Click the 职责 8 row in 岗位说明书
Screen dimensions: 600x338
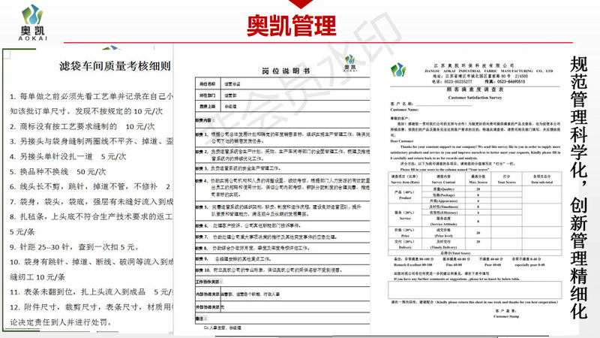pyautogui.click(x=283, y=248)
